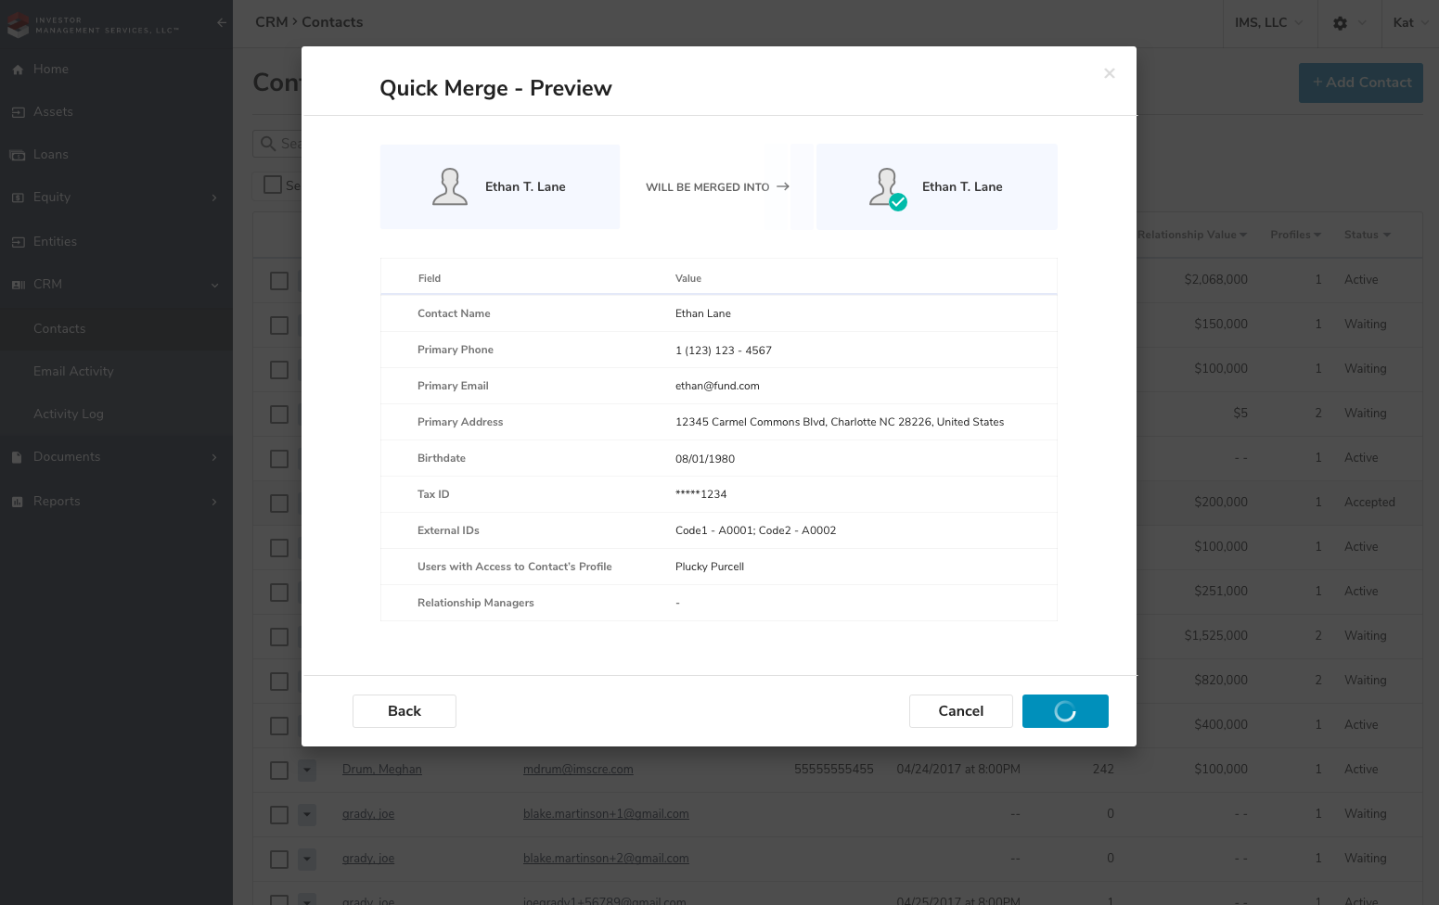Click the Contact Name value Ethan Lane
This screenshot has width=1439, height=905.
point(703,313)
